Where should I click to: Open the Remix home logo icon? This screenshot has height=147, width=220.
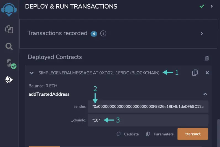pos(9,10)
